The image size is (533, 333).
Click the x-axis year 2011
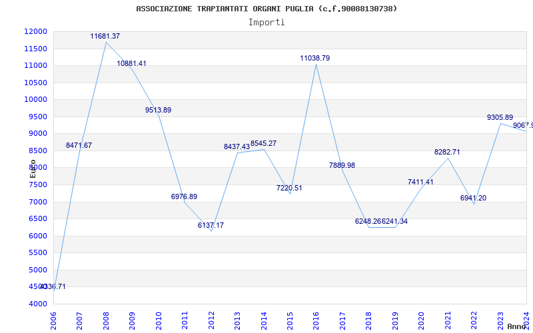[x=185, y=321]
